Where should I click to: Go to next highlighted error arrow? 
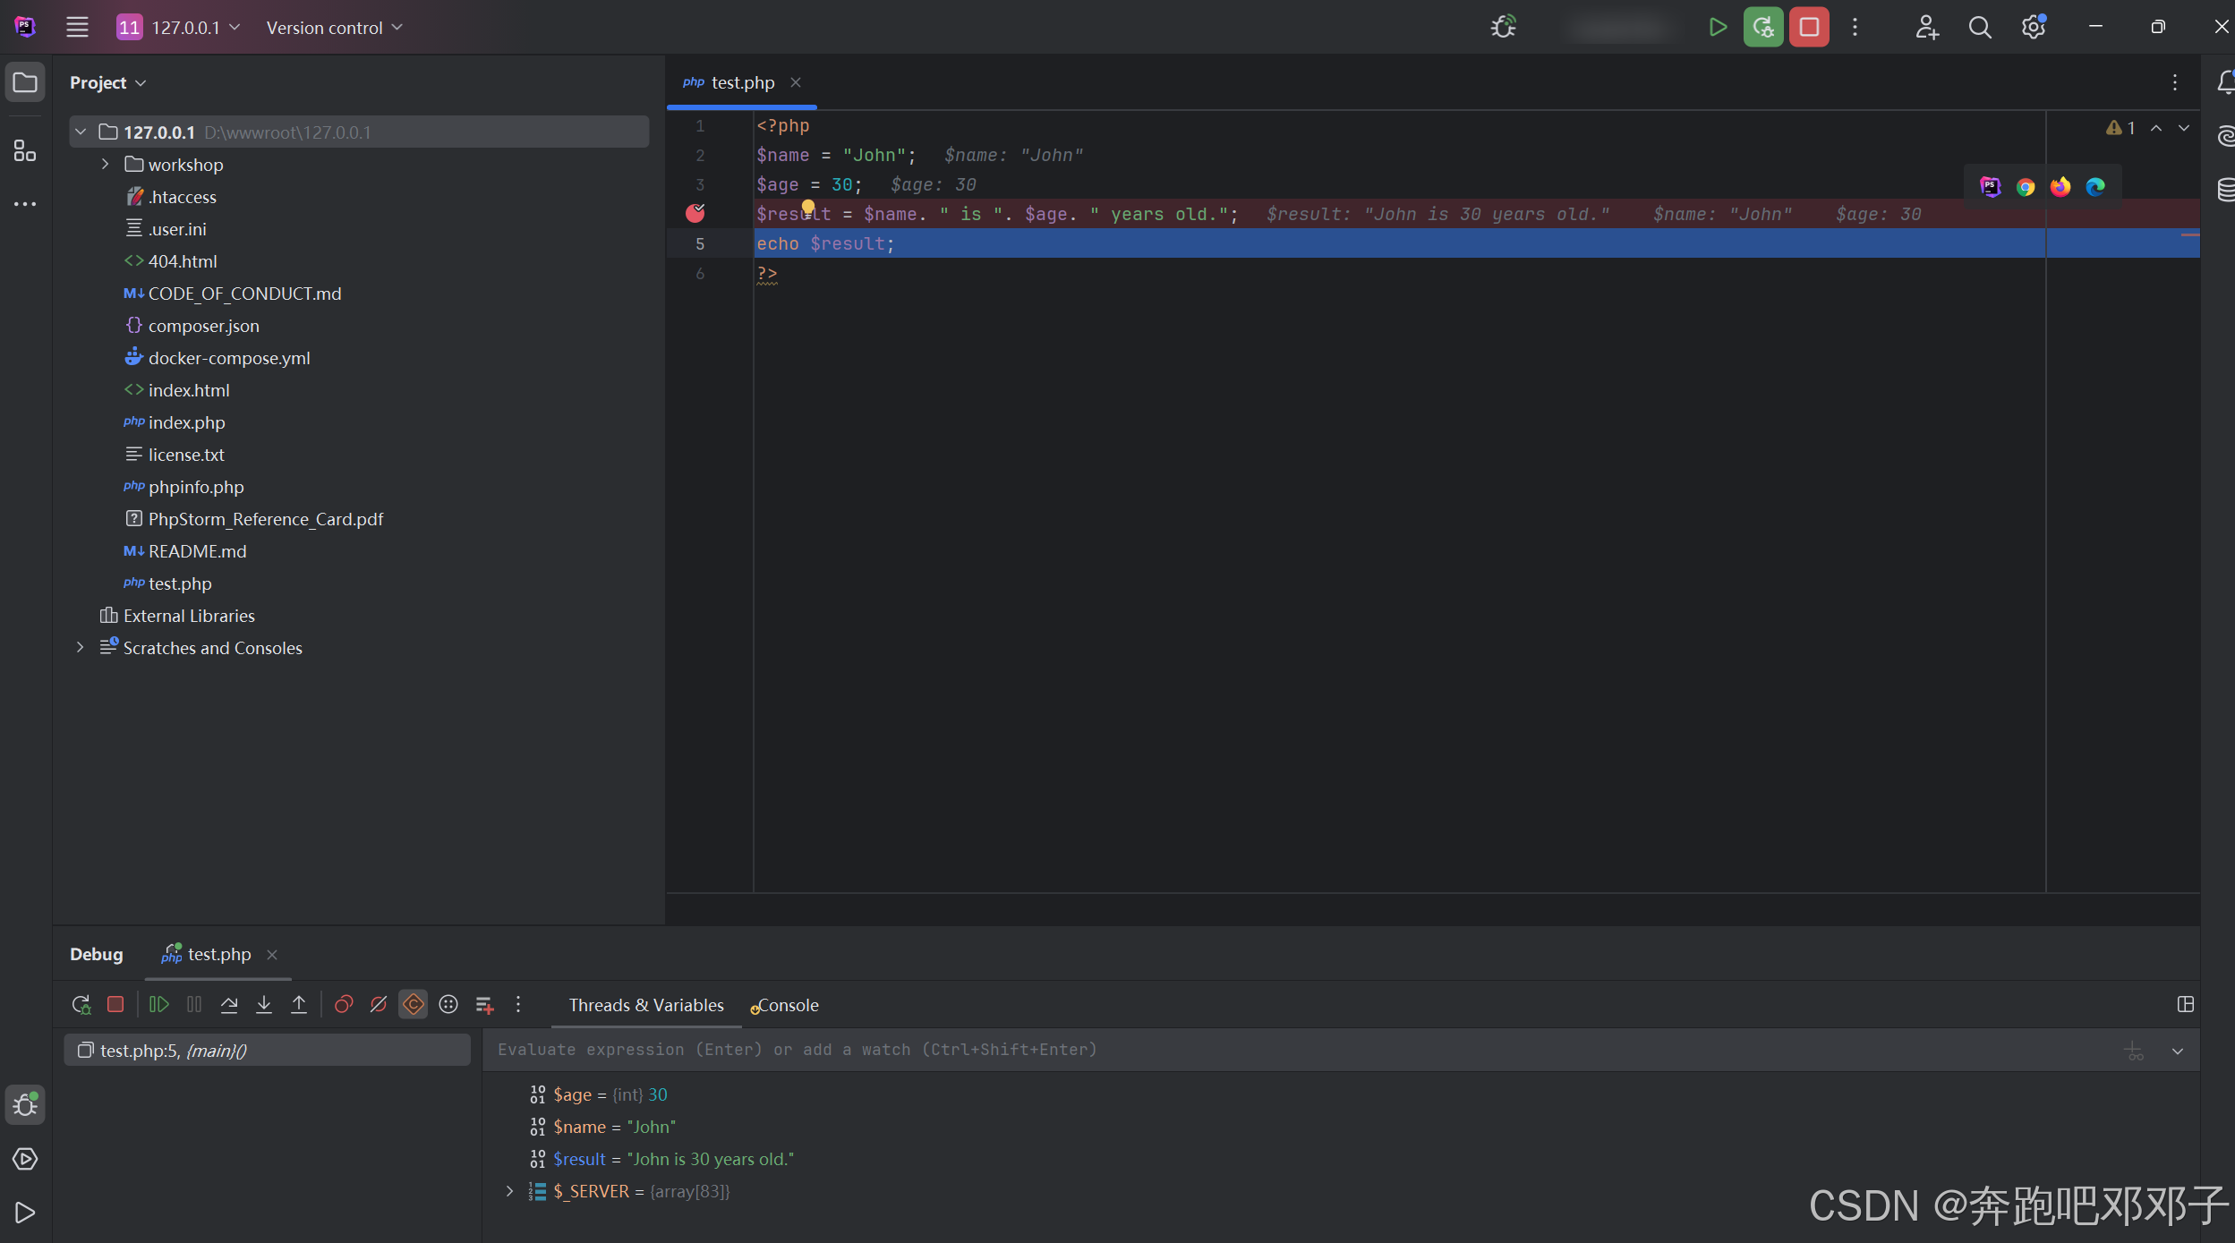tap(2184, 128)
